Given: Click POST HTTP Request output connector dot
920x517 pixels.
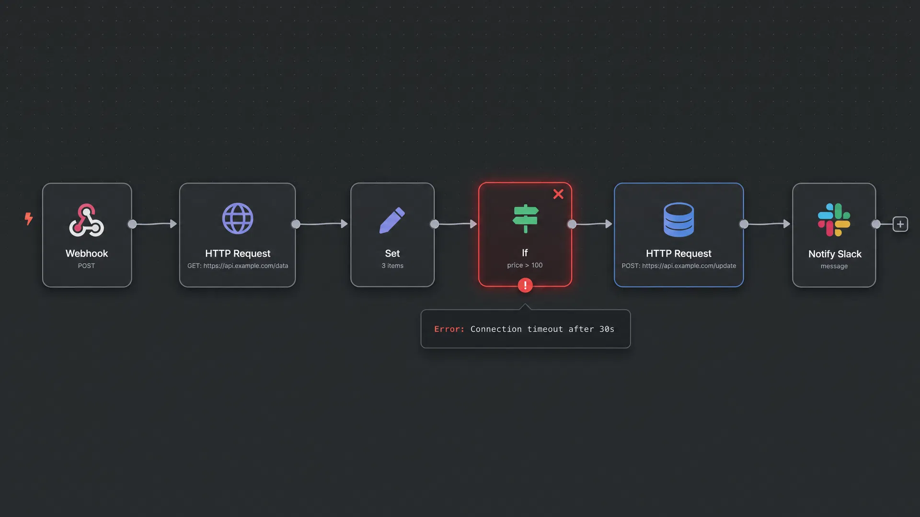Looking at the screenshot, I should (x=744, y=224).
